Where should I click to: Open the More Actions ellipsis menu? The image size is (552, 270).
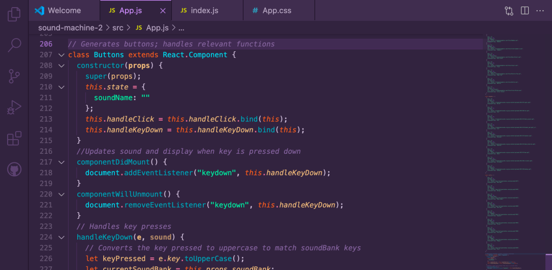coord(540,11)
